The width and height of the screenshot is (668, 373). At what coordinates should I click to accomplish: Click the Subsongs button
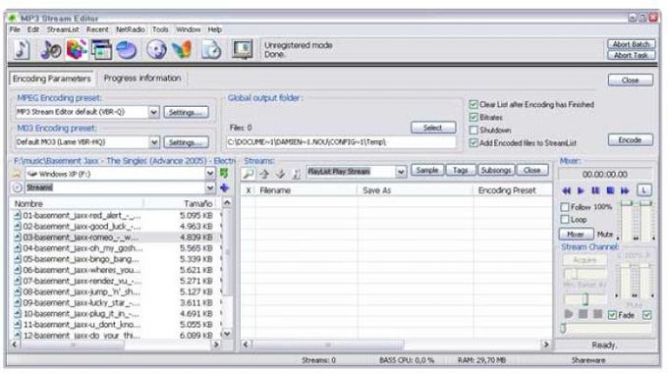coord(496,171)
